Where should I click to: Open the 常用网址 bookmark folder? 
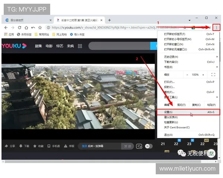[x=42, y=34]
